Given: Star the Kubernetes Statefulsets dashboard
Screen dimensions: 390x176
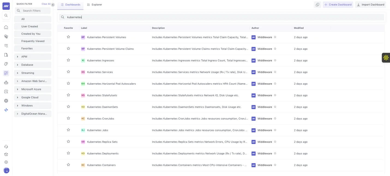Looking at the screenshot, I should tap(68, 95).
